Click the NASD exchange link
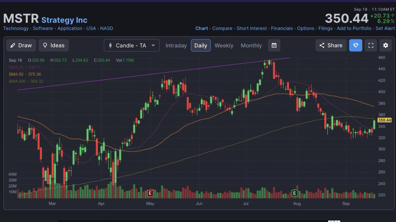This screenshot has height=222, width=396. tap(107, 28)
